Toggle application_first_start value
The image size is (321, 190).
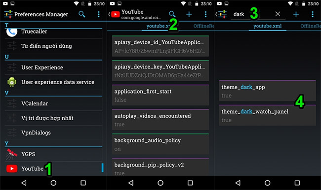pyautogui.click(x=160, y=95)
